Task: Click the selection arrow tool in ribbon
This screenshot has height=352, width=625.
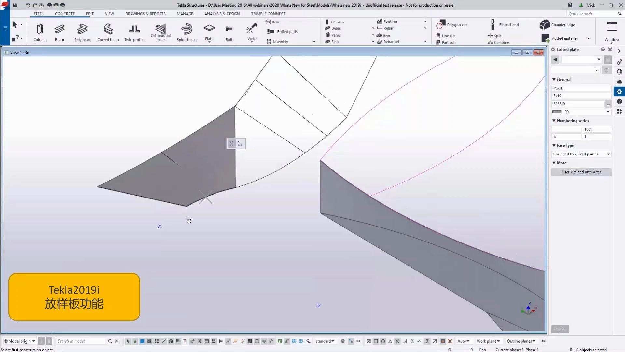Action: (x=15, y=25)
